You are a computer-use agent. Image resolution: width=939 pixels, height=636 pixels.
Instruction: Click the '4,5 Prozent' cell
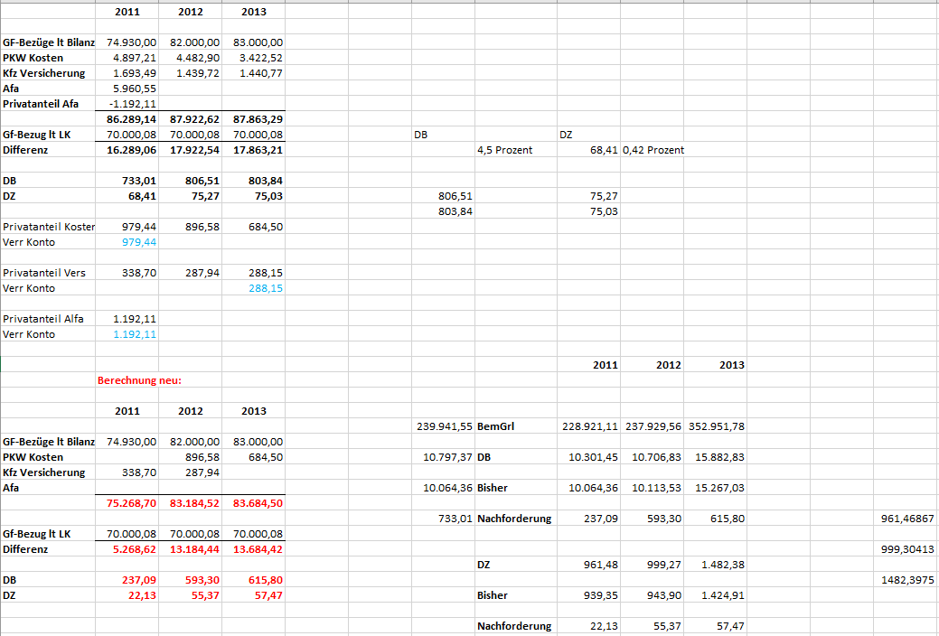coord(504,150)
